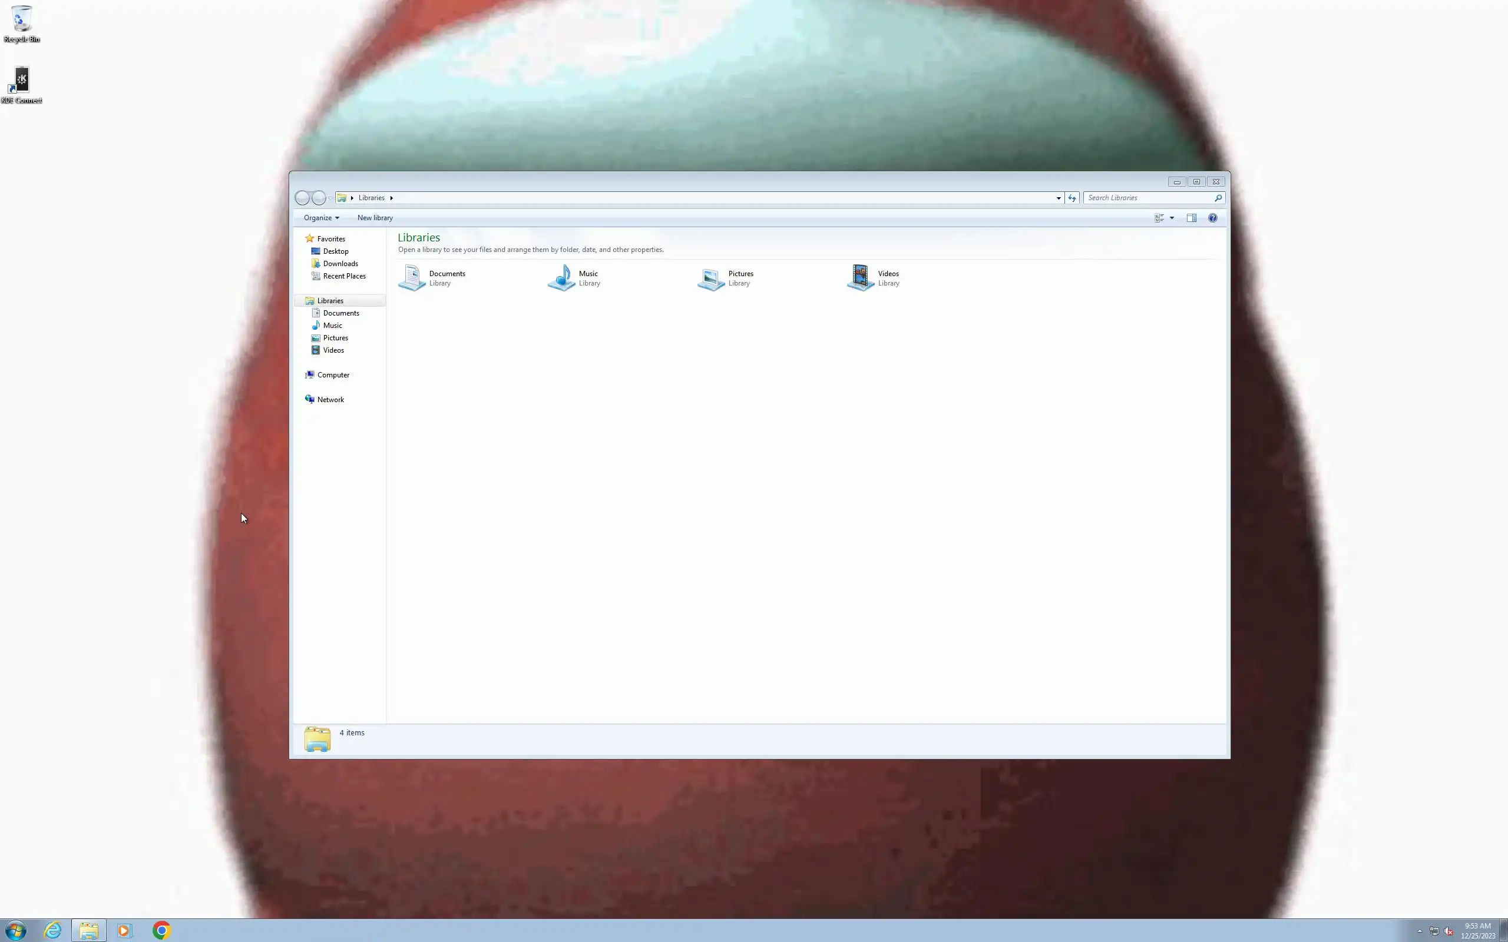
Task: Click the Get help question mark icon
Action: (x=1213, y=218)
